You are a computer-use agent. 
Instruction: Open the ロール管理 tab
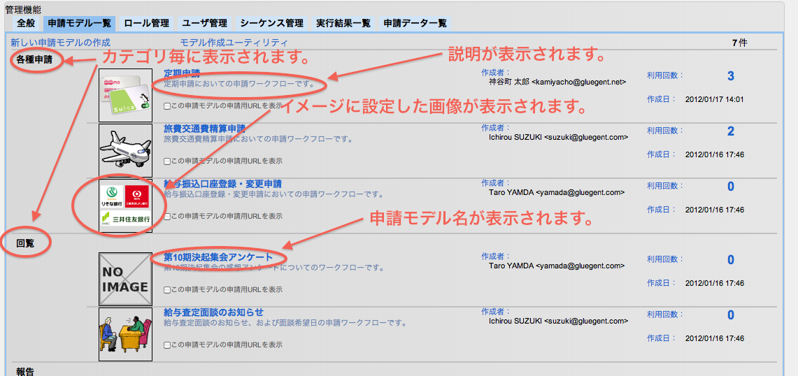pos(147,23)
